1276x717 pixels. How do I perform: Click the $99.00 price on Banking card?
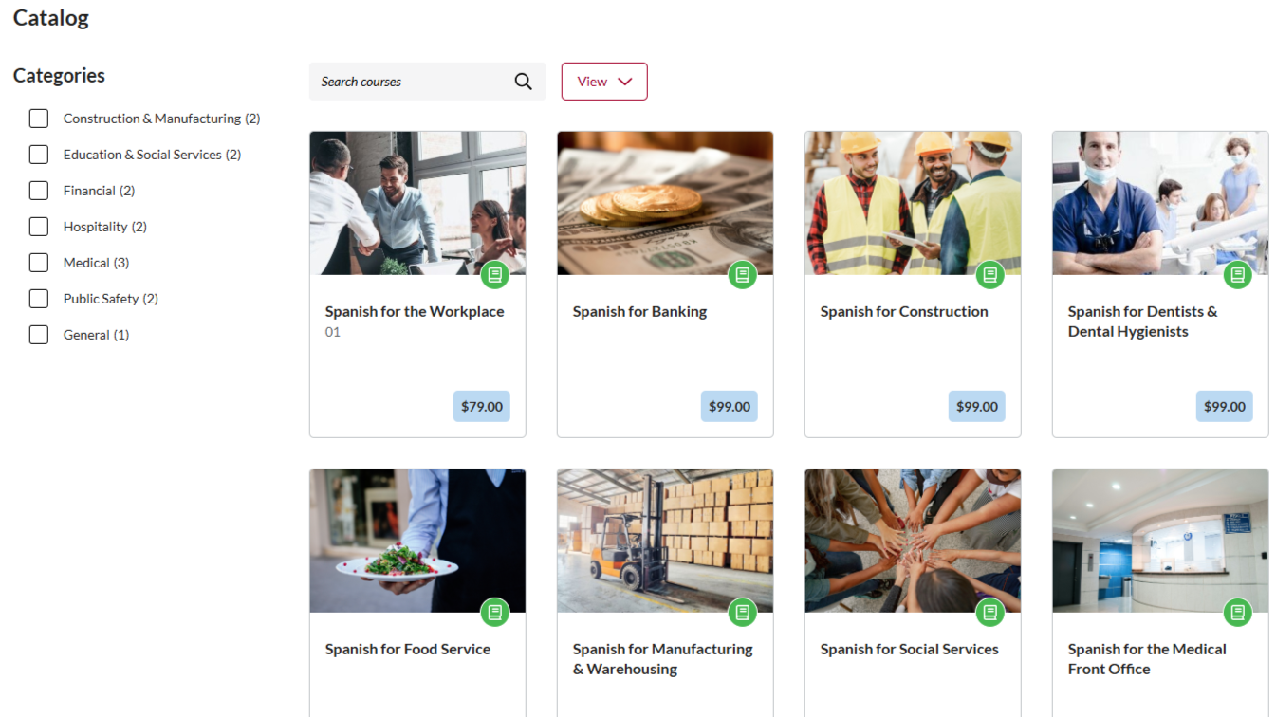[x=730, y=406]
